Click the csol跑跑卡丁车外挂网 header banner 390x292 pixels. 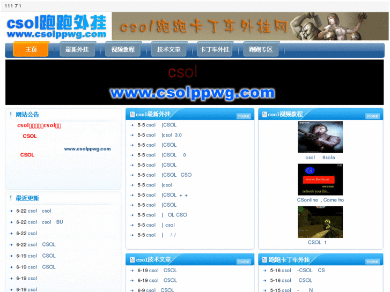pos(250,26)
